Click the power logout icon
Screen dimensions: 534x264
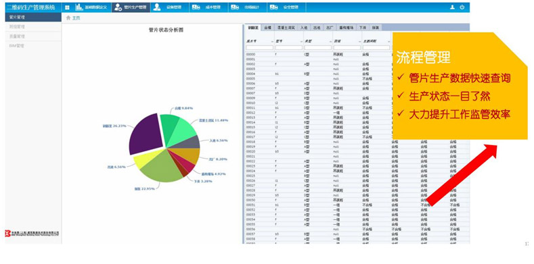pyautogui.click(x=462, y=7)
